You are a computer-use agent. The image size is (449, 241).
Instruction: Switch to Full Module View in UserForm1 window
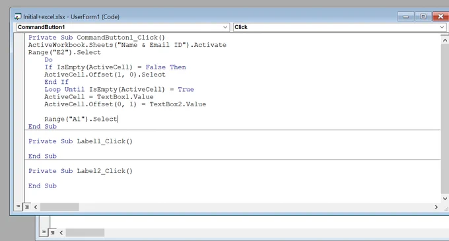pos(26,207)
